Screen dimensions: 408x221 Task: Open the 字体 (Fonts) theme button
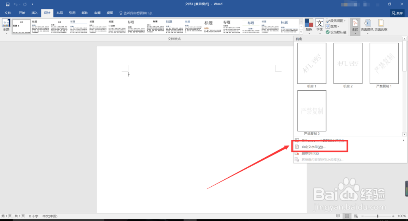[319, 26]
